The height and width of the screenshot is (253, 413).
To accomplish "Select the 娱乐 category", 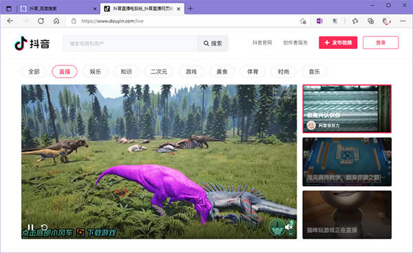I will (x=96, y=71).
